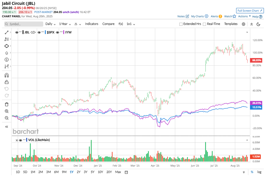The image size is (265, 177).
Task: Click the $SPX blue color bar
Action: pos(46,32)
